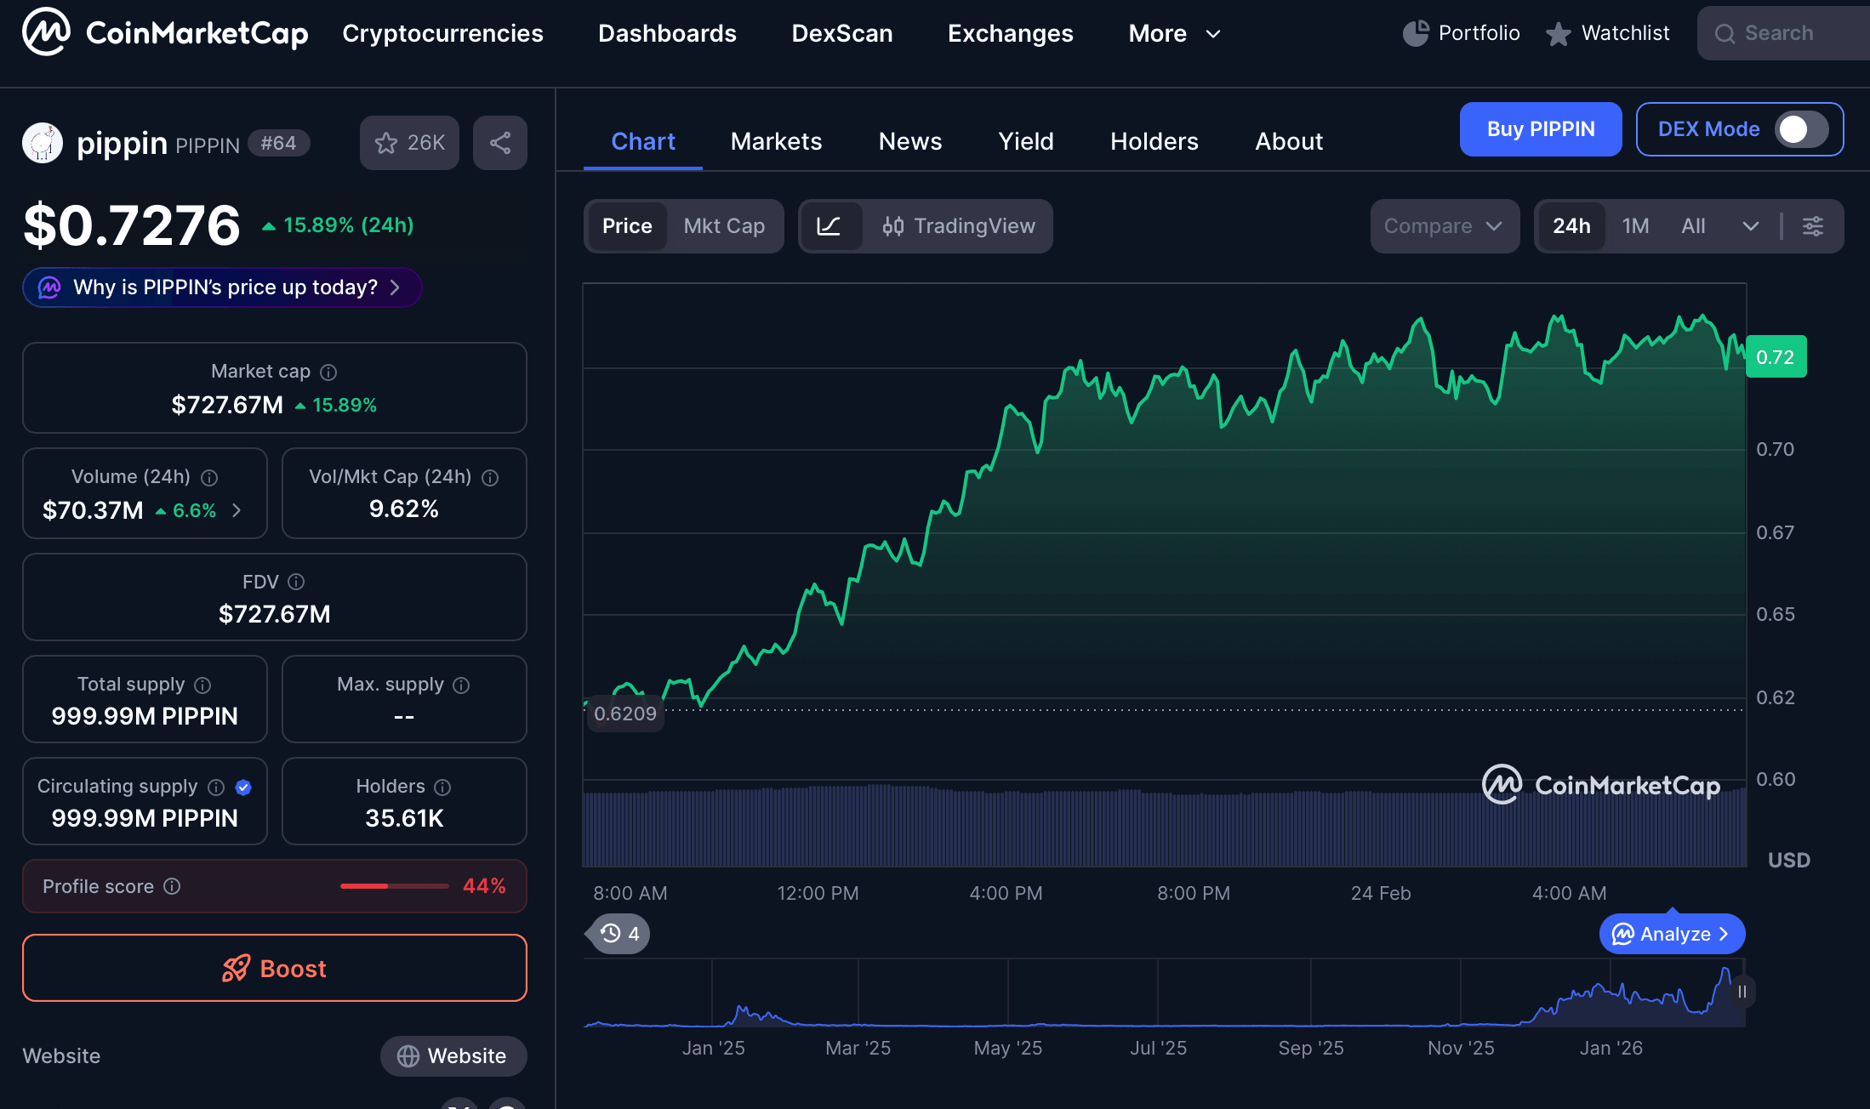Click the Profile score info icon
The height and width of the screenshot is (1109, 1870).
pyautogui.click(x=172, y=886)
